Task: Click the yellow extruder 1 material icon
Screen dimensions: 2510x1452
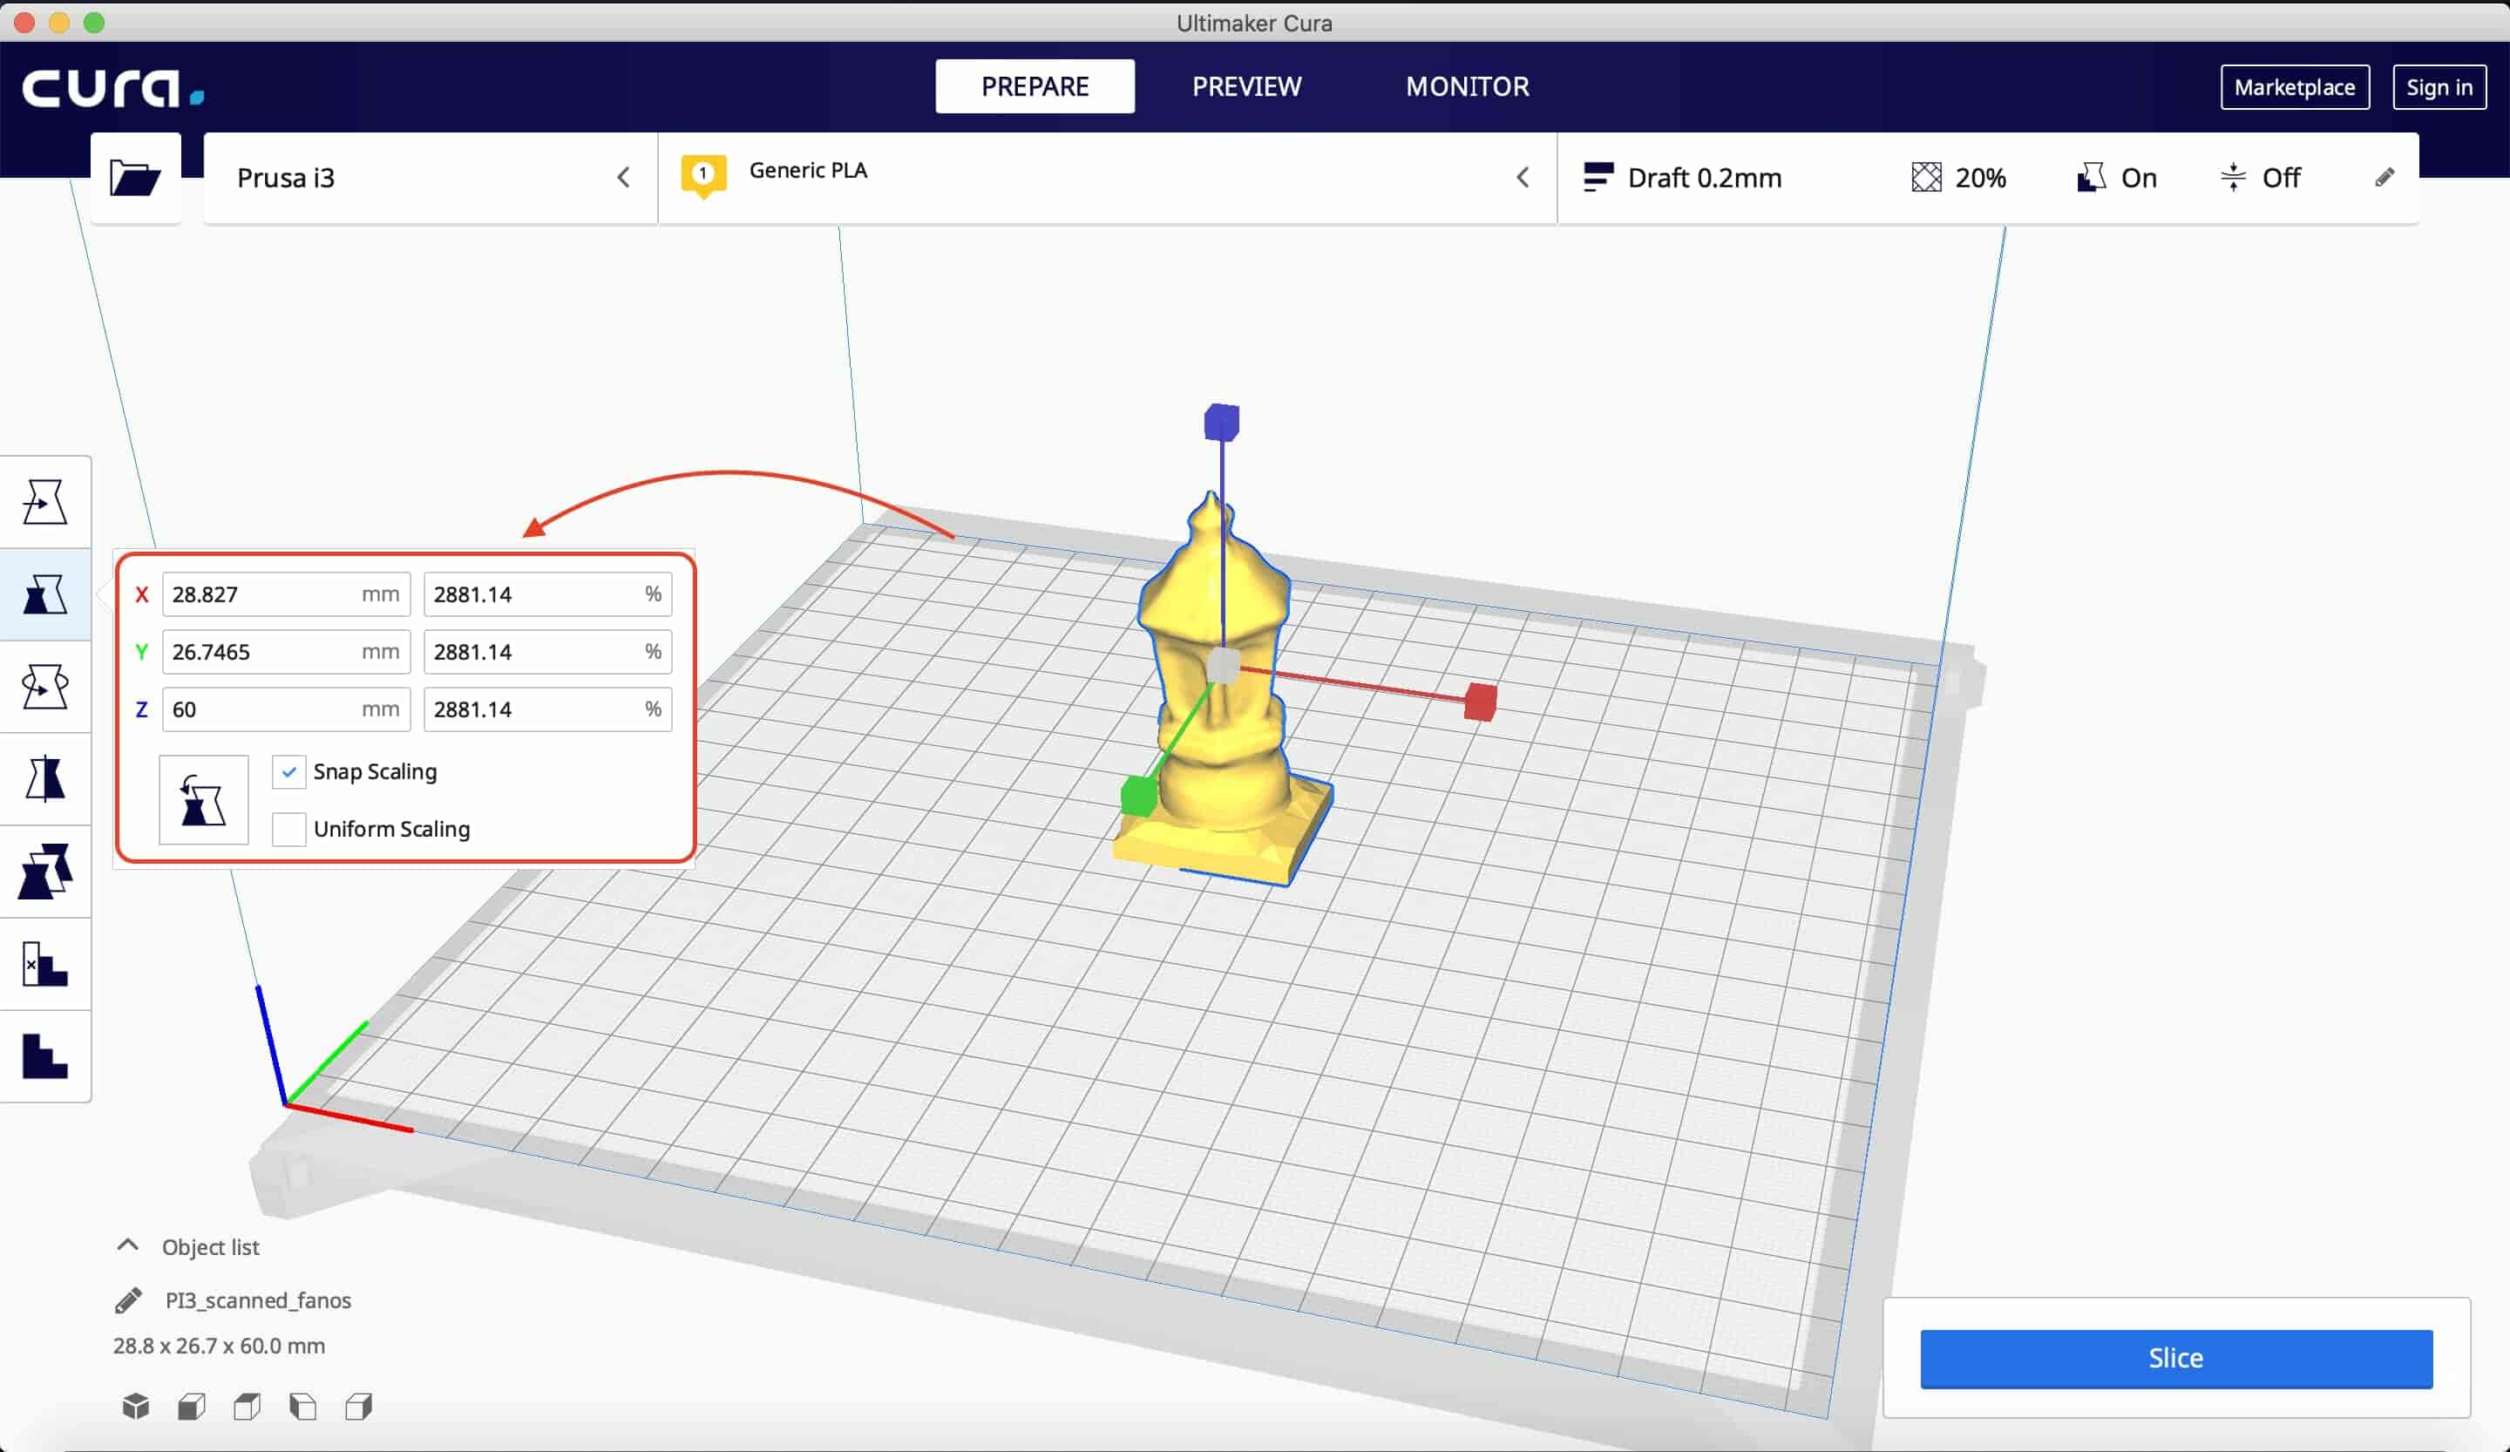Action: (703, 175)
